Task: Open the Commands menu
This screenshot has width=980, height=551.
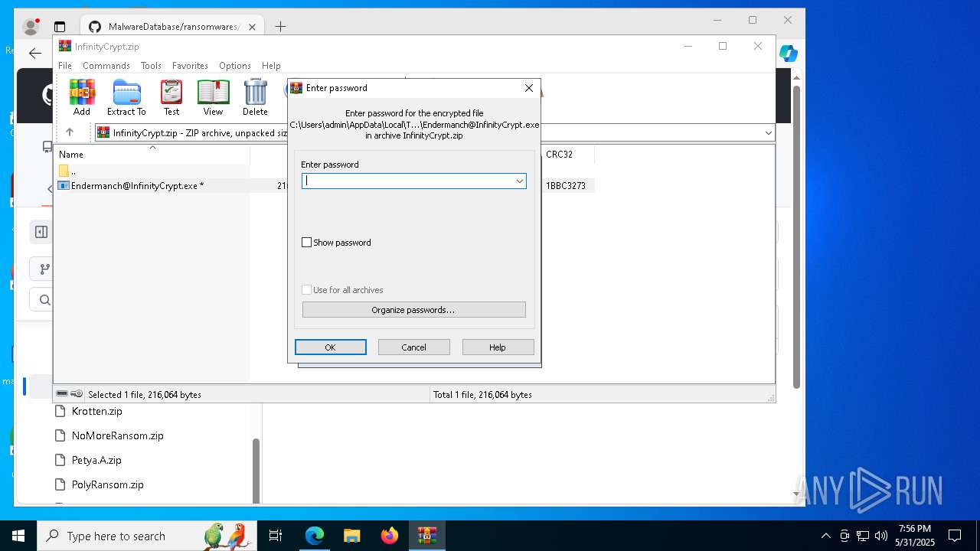Action: [x=106, y=66]
